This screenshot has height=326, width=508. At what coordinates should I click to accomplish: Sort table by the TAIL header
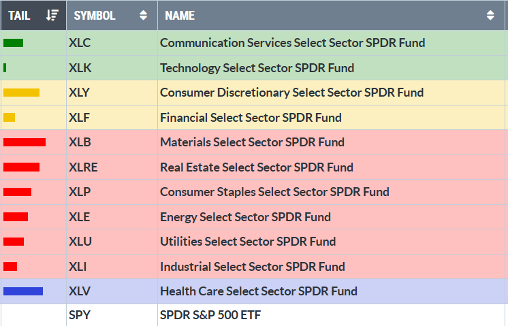[19, 15]
